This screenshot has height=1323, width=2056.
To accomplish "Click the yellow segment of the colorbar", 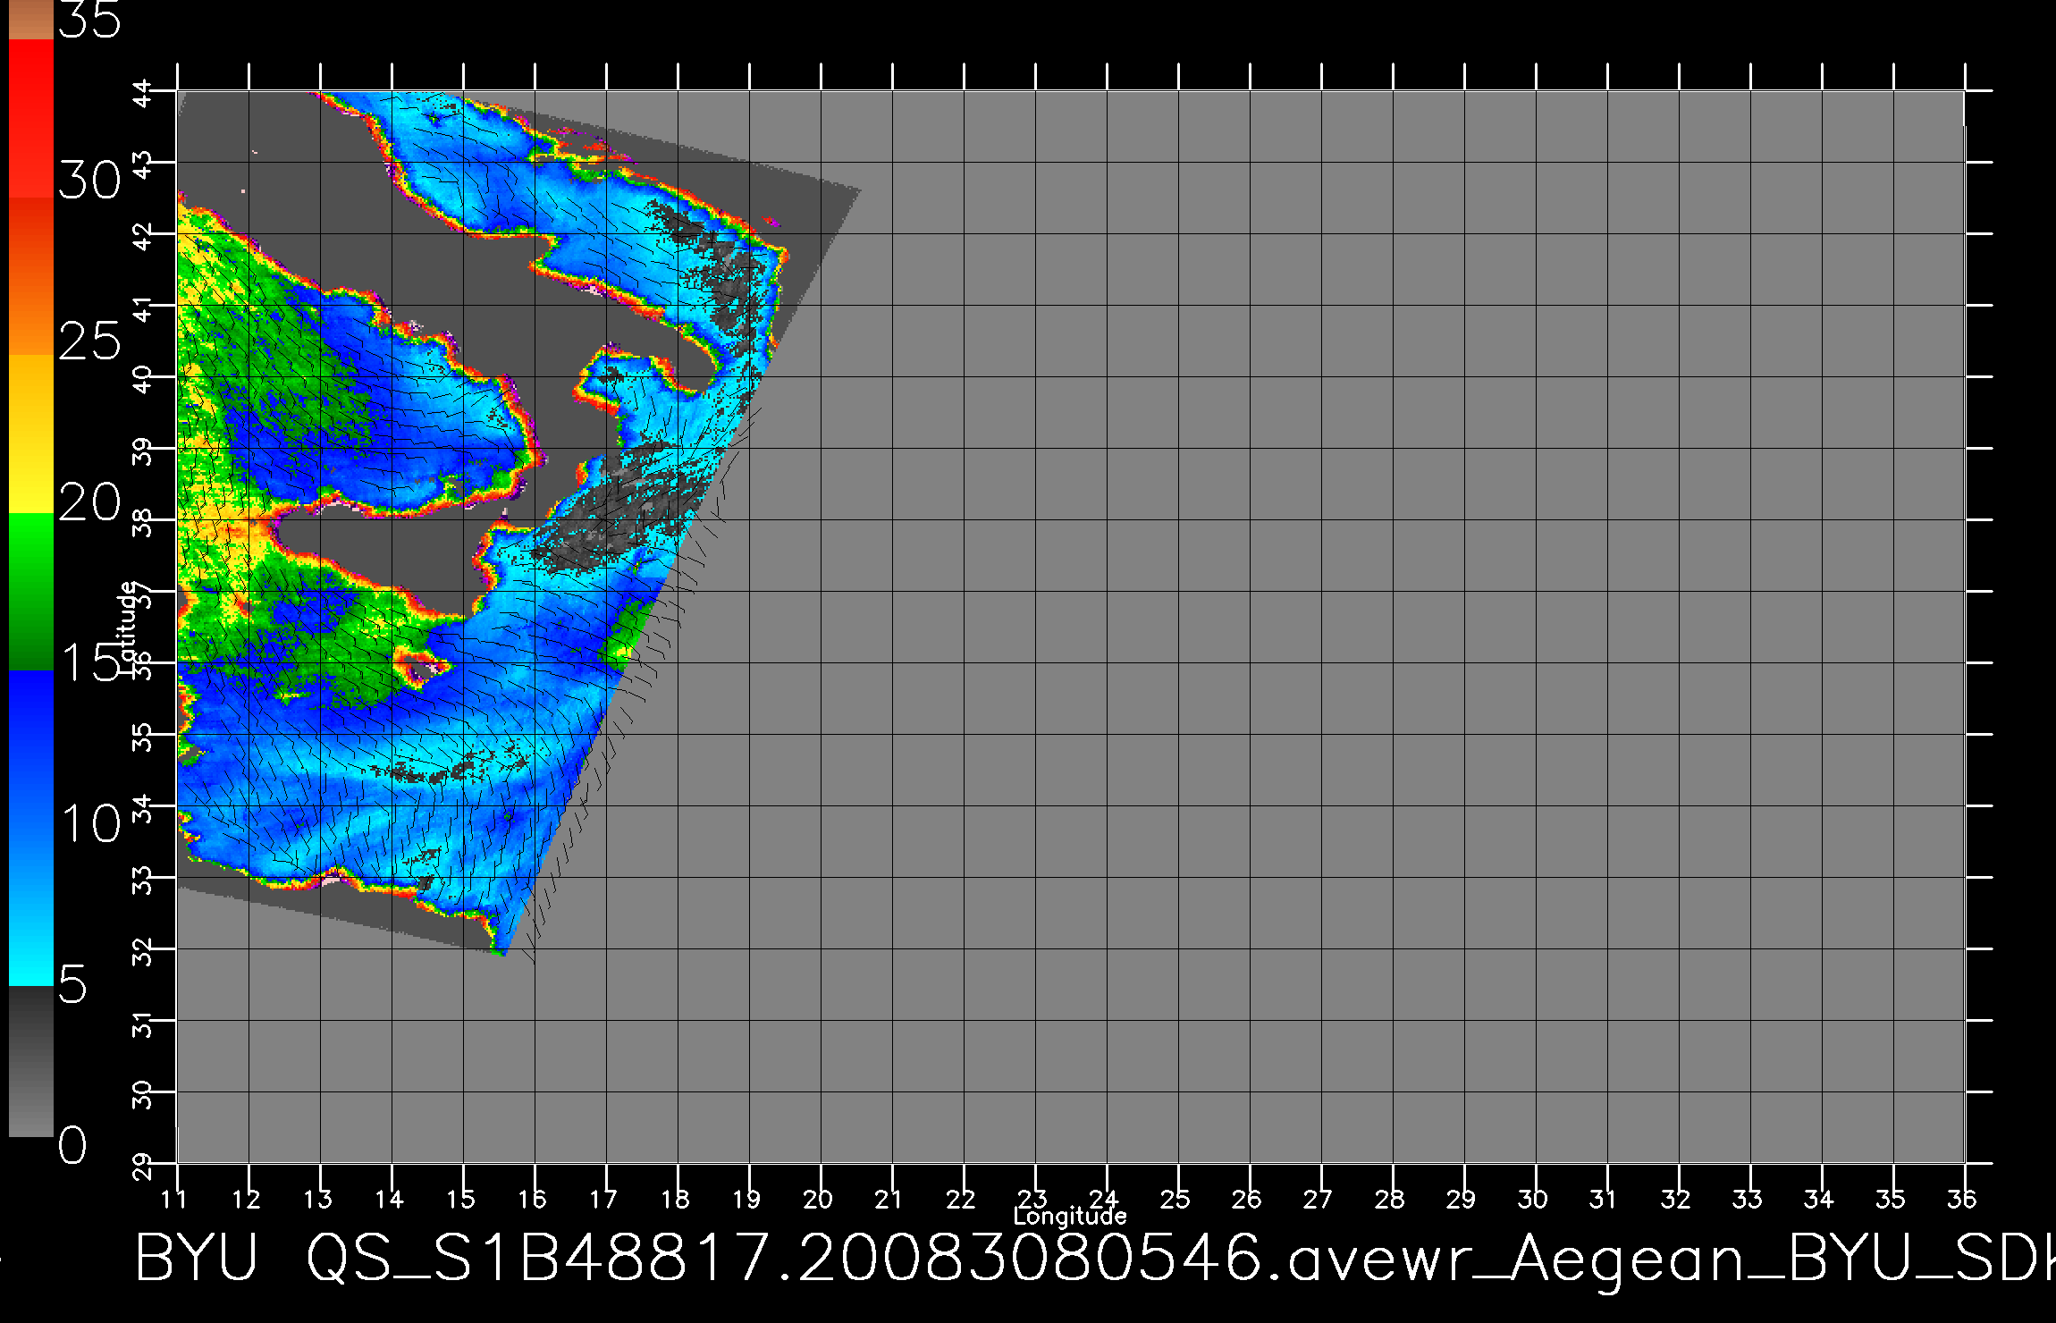I will coord(31,434).
